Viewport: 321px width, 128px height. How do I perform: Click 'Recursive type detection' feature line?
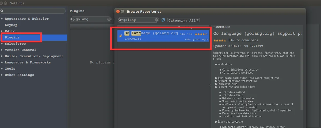click(238, 113)
